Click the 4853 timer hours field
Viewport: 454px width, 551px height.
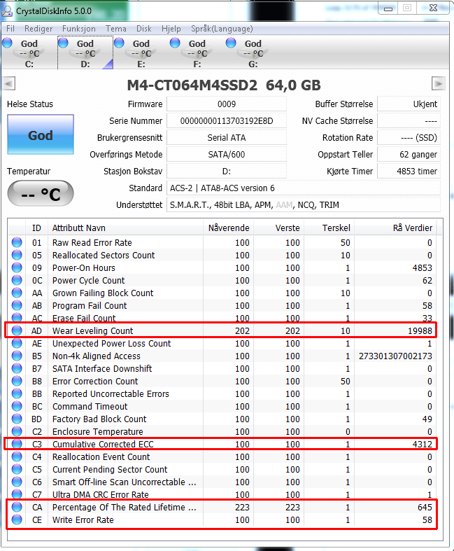click(409, 172)
